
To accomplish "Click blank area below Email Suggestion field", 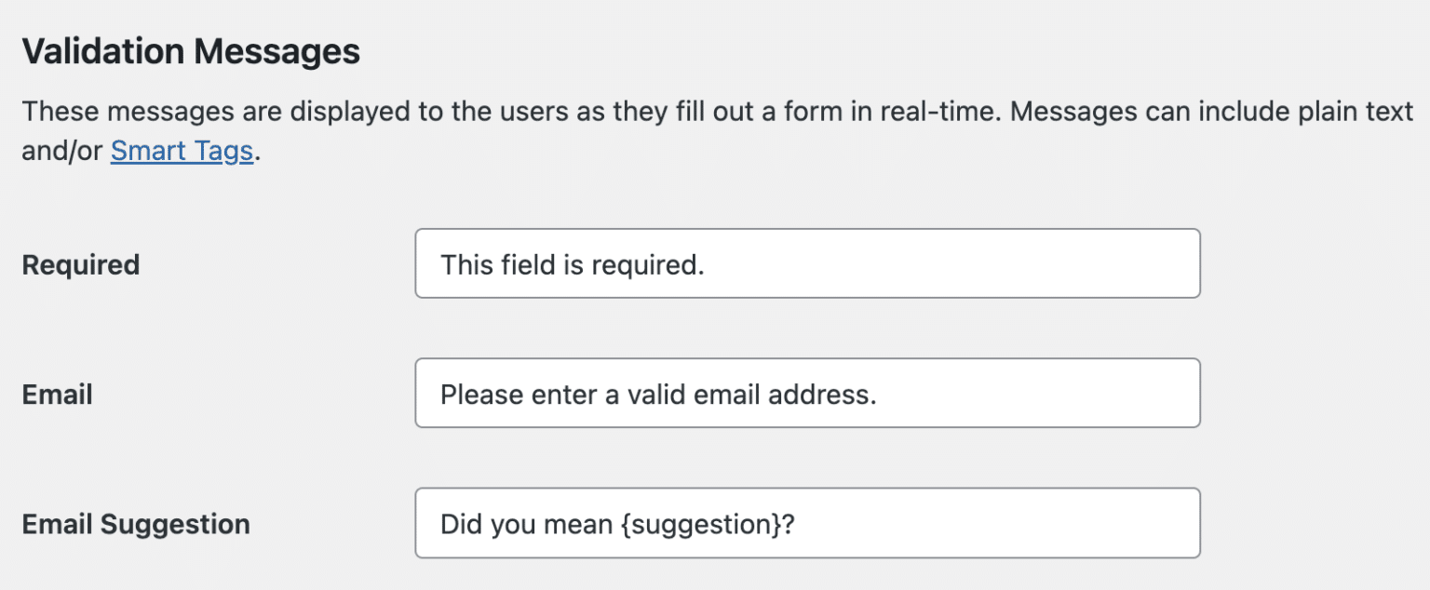I will (806, 579).
